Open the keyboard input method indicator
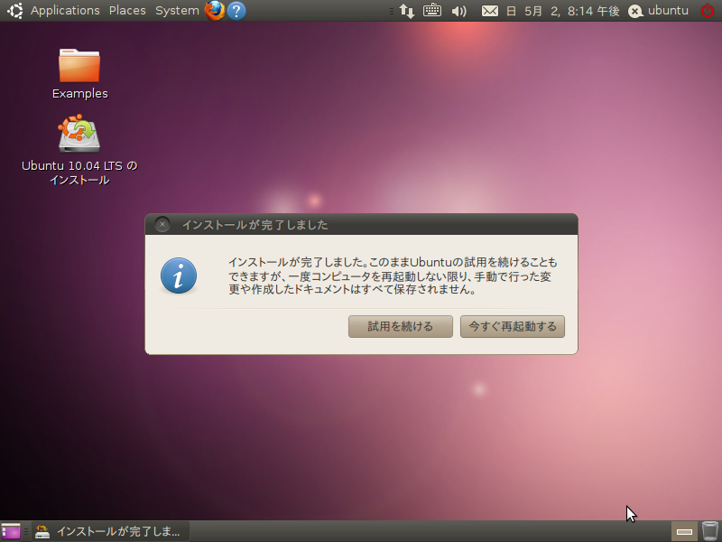 pos(432,10)
